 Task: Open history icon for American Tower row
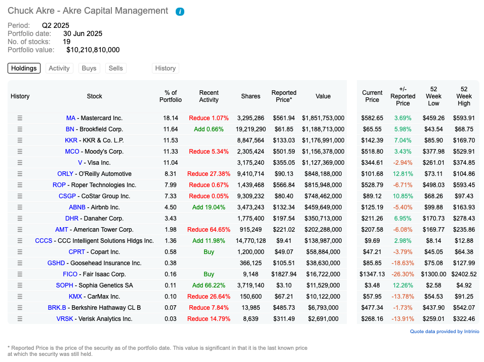(x=20, y=229)
